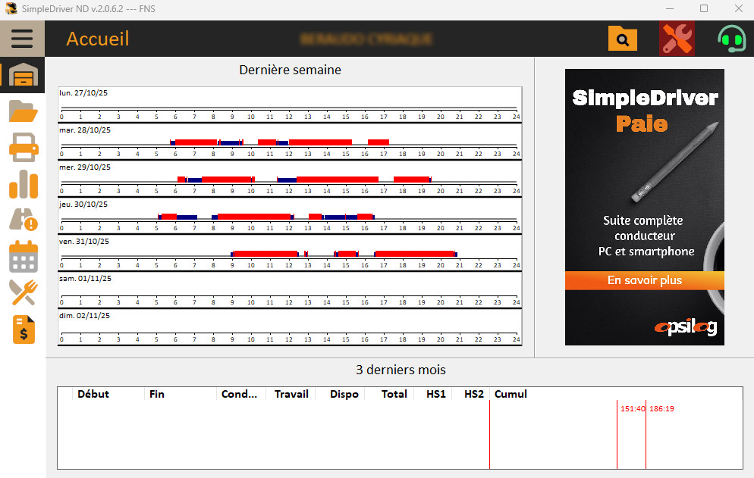This screenshot has width=754, height=478.
Task: Click the 'Début' column header
Action: (x=93, y=394)
